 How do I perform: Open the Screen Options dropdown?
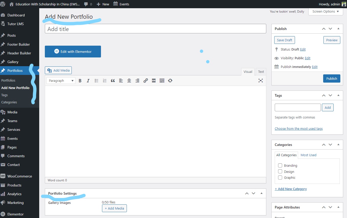point(326,12)
